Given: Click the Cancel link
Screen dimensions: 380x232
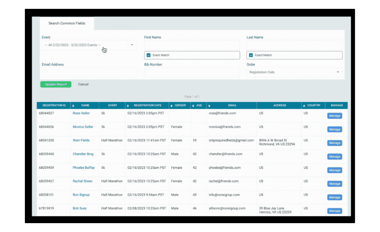Looking at the screenshot, I should coord(83,84).
